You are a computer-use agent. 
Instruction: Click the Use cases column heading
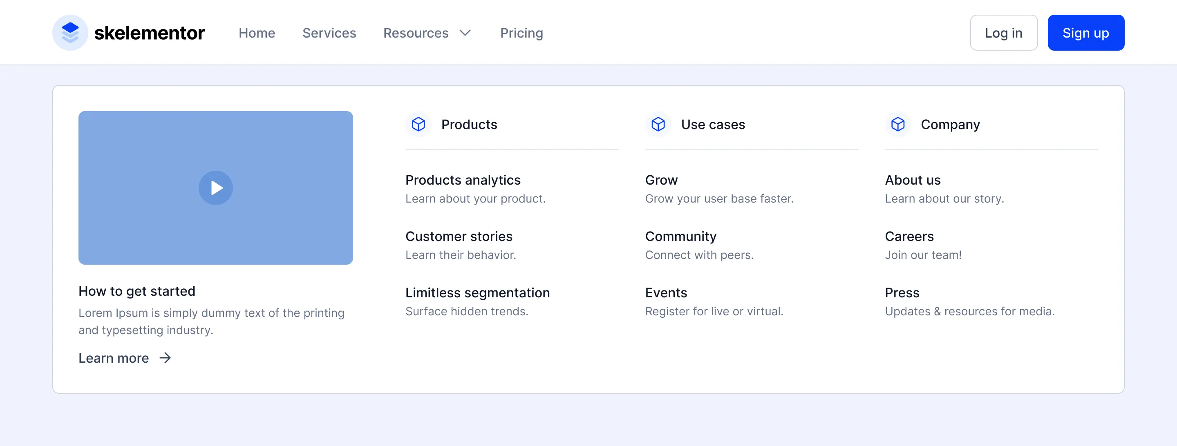pyautogui.click(x=713, y=124)
